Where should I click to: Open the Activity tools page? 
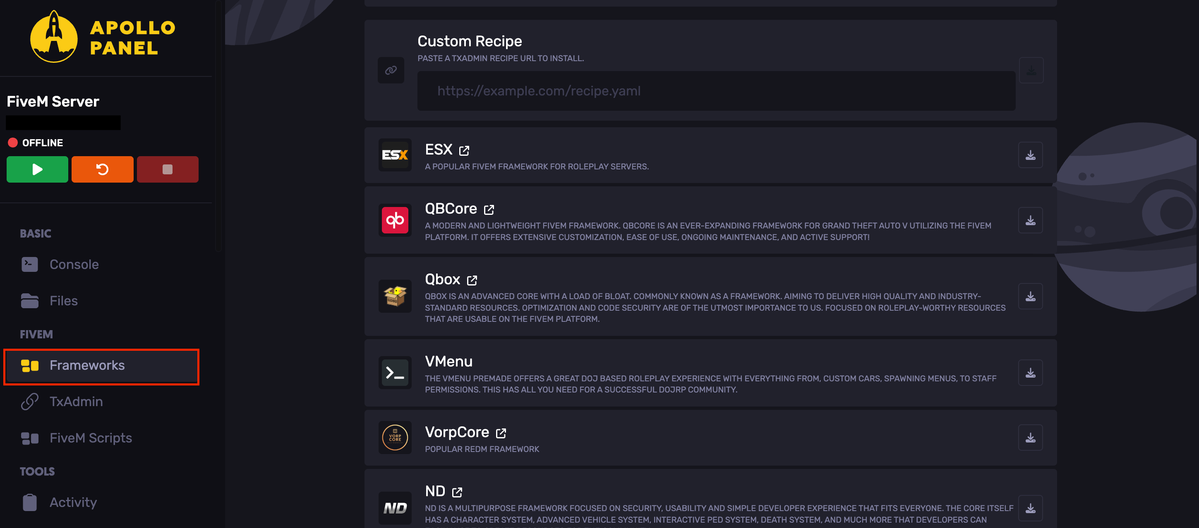pyautogui.click(x=73, y=502)
